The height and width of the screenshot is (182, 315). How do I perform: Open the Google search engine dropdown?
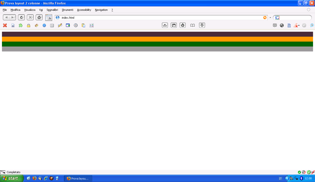point(277,18)
